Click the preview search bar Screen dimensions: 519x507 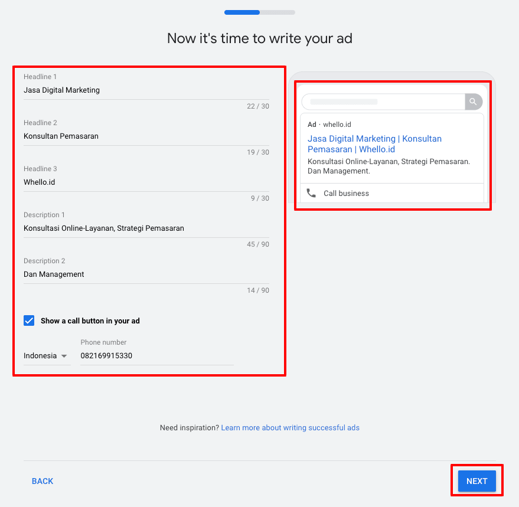(383, 102)
